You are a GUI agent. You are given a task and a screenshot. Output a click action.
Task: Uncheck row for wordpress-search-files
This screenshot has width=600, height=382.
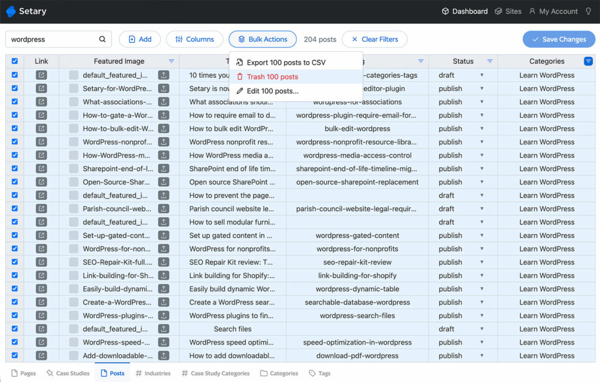pos(15,315)
